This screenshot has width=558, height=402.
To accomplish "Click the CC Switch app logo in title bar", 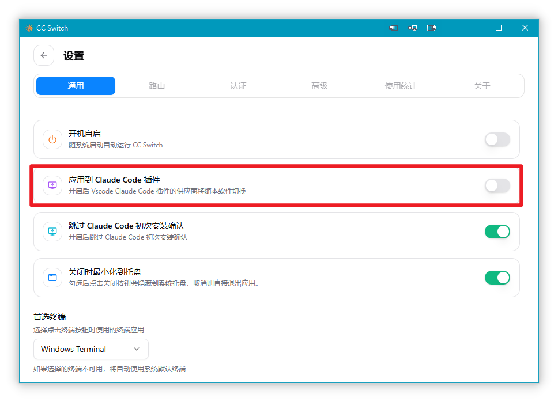I will 29,28.
